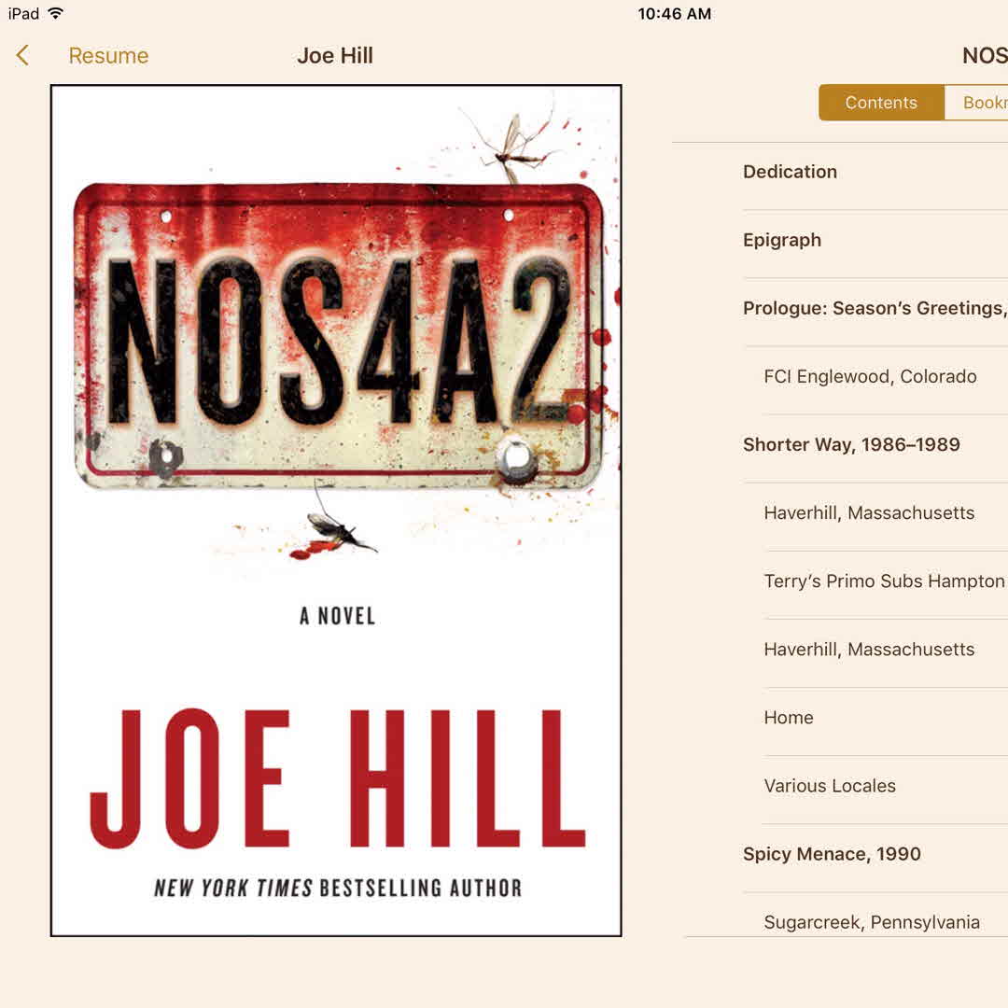Select second Haverhill, Massachusetts chapter
The image size is (1008, 1008).
point(885,650)
